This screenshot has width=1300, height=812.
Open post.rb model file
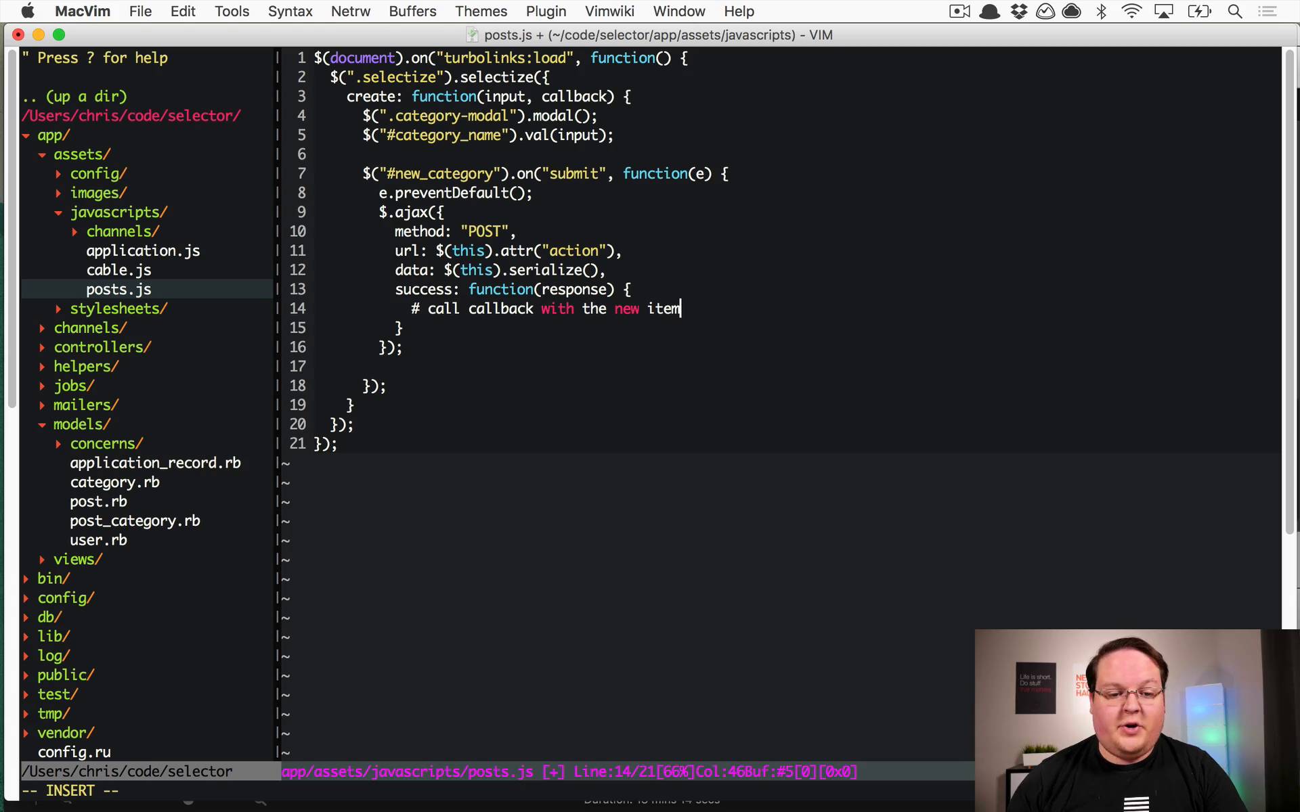coord(98,501)
